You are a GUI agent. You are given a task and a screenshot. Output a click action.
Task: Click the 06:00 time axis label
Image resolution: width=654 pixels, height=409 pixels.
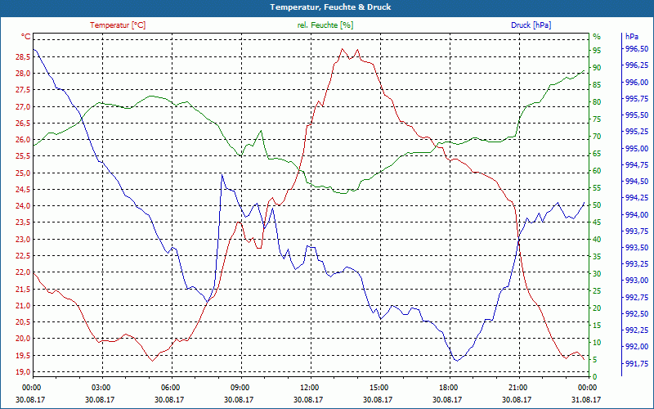[170, 388]
